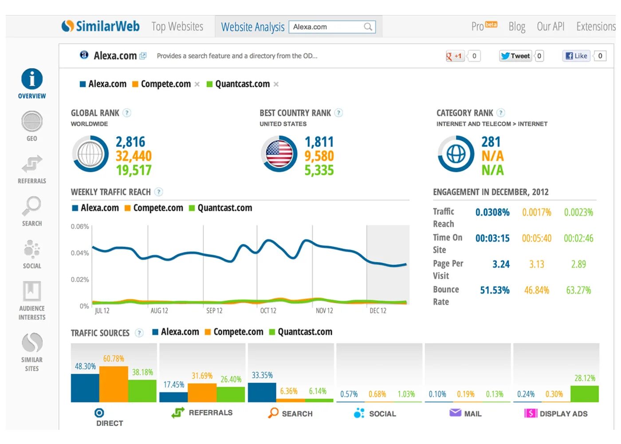Remove Compete.com from comparison
Screen dimensions: 621x444
tap(197, 84)
